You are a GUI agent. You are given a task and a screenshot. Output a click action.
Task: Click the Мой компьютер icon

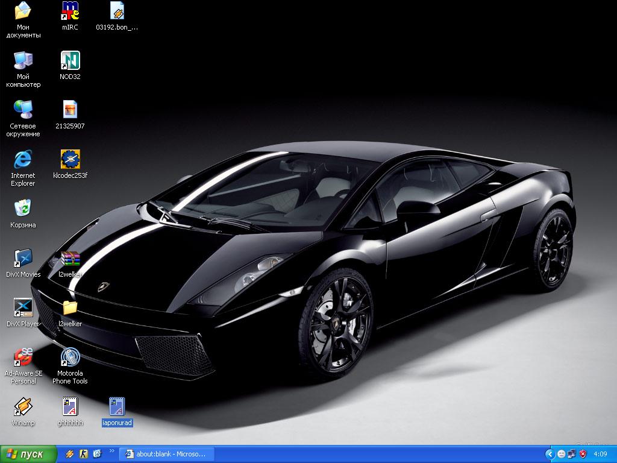(x=23, y=61)
